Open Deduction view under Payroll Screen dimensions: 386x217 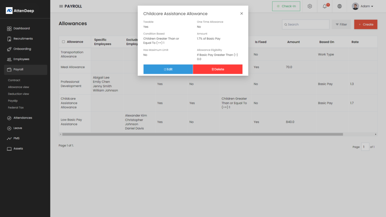(18, 94)
